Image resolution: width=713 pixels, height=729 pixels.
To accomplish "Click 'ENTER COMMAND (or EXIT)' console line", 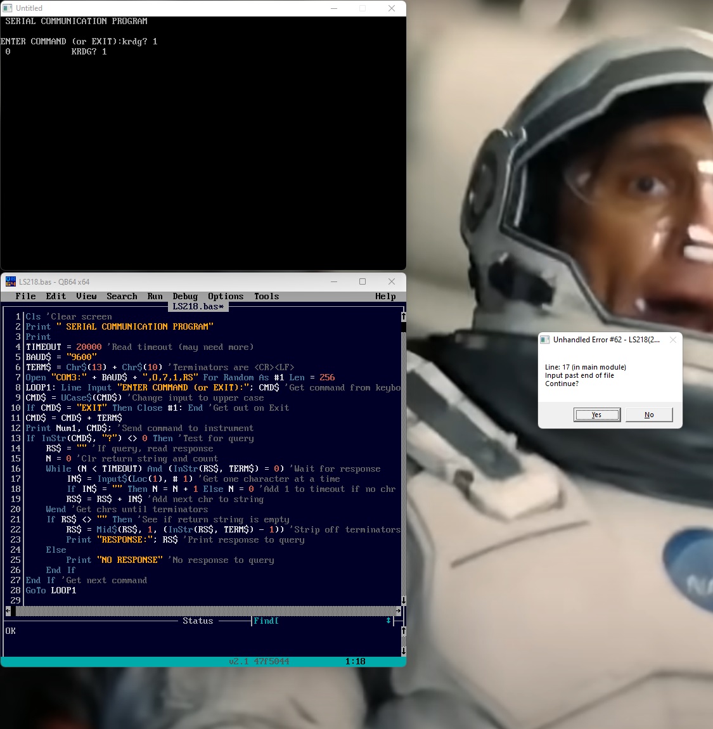I will (x=79, y=41).
